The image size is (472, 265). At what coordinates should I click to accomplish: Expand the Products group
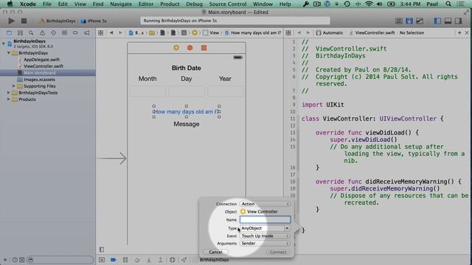pyautogui.click(x=9, y=99)
